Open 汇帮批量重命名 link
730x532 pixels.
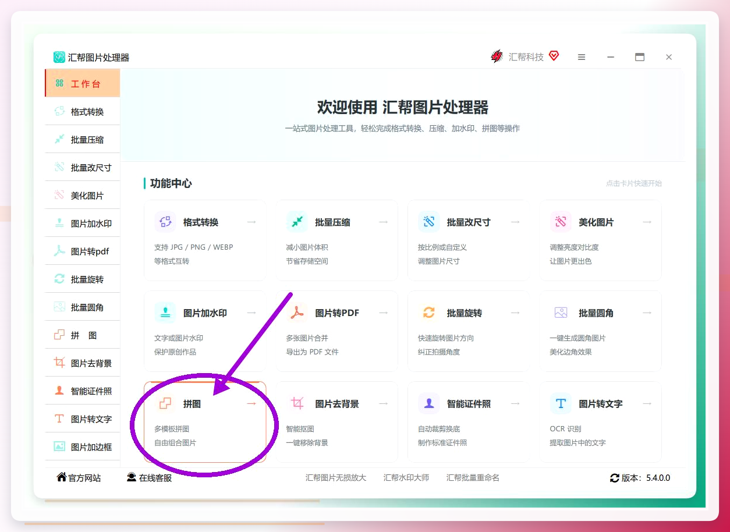pos(473,477)
